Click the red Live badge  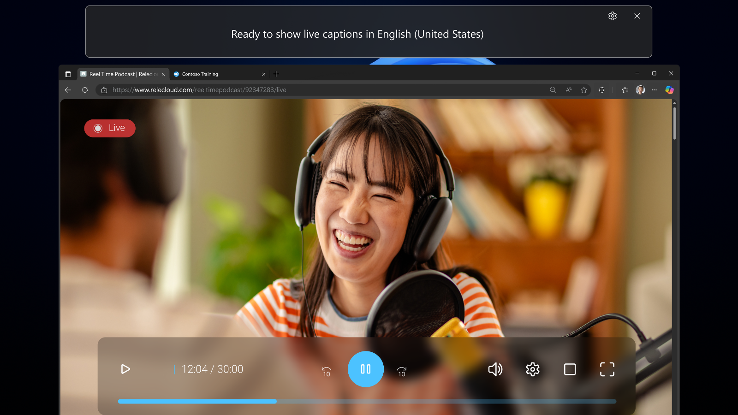[110, 128]
